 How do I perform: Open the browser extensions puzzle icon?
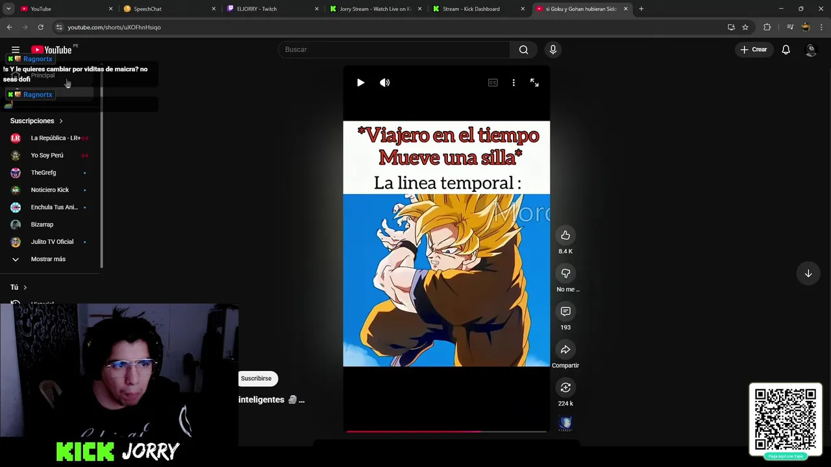(x=767, y=27)
